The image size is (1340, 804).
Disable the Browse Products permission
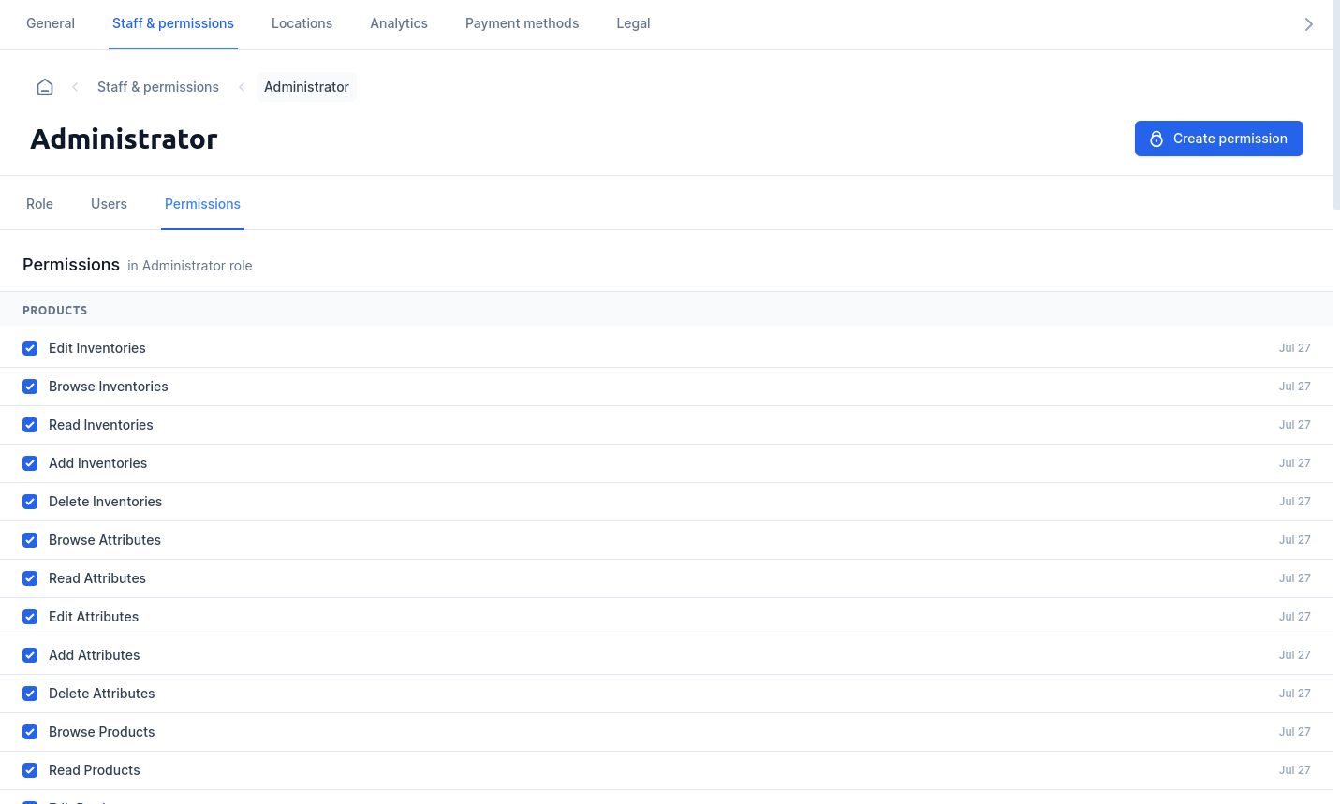(x=30, y=732)
